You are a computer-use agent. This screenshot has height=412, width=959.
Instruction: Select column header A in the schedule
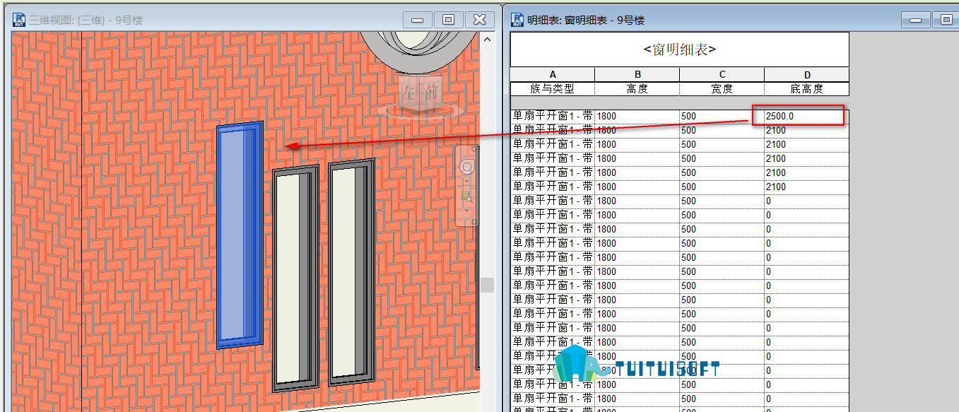tap(553, 75)
